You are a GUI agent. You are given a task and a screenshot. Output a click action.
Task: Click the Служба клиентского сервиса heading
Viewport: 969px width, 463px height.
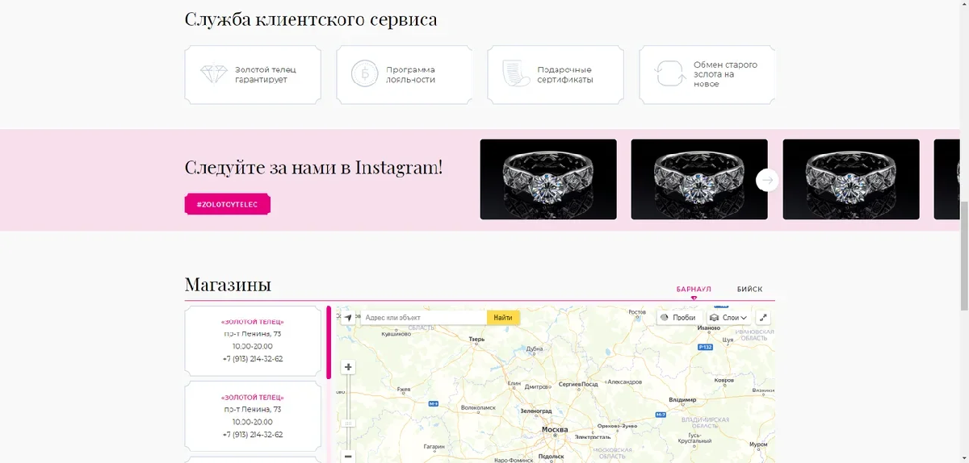[x=311, y=19]
